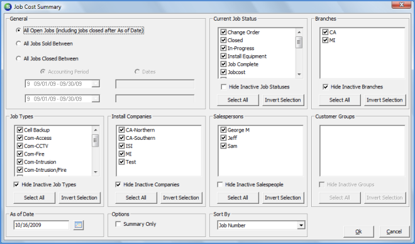Screen dimensions: 415x244
Task: Enable Hide Inactive Salespeople
Action: click(220, 184)
